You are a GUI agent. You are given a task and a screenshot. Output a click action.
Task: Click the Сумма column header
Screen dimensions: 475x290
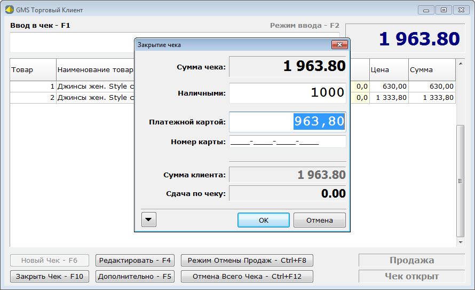pyautogui.click(x=431, y=69)
